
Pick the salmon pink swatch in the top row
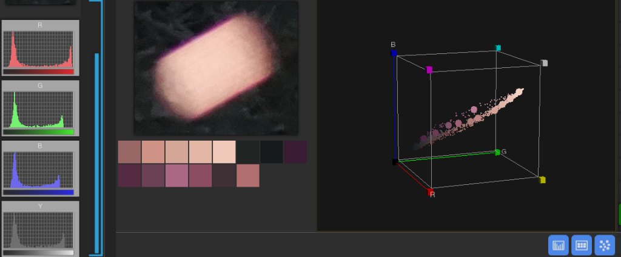153,152
